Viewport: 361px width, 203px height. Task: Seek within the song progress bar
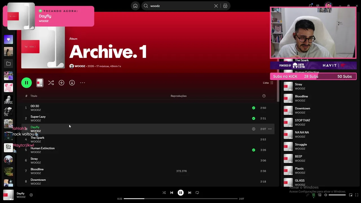click(x=180, y=199)
